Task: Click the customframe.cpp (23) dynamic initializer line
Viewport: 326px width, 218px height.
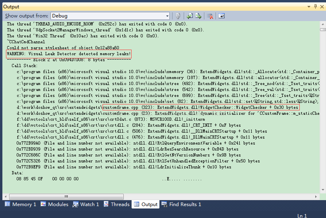Action: 168,114
